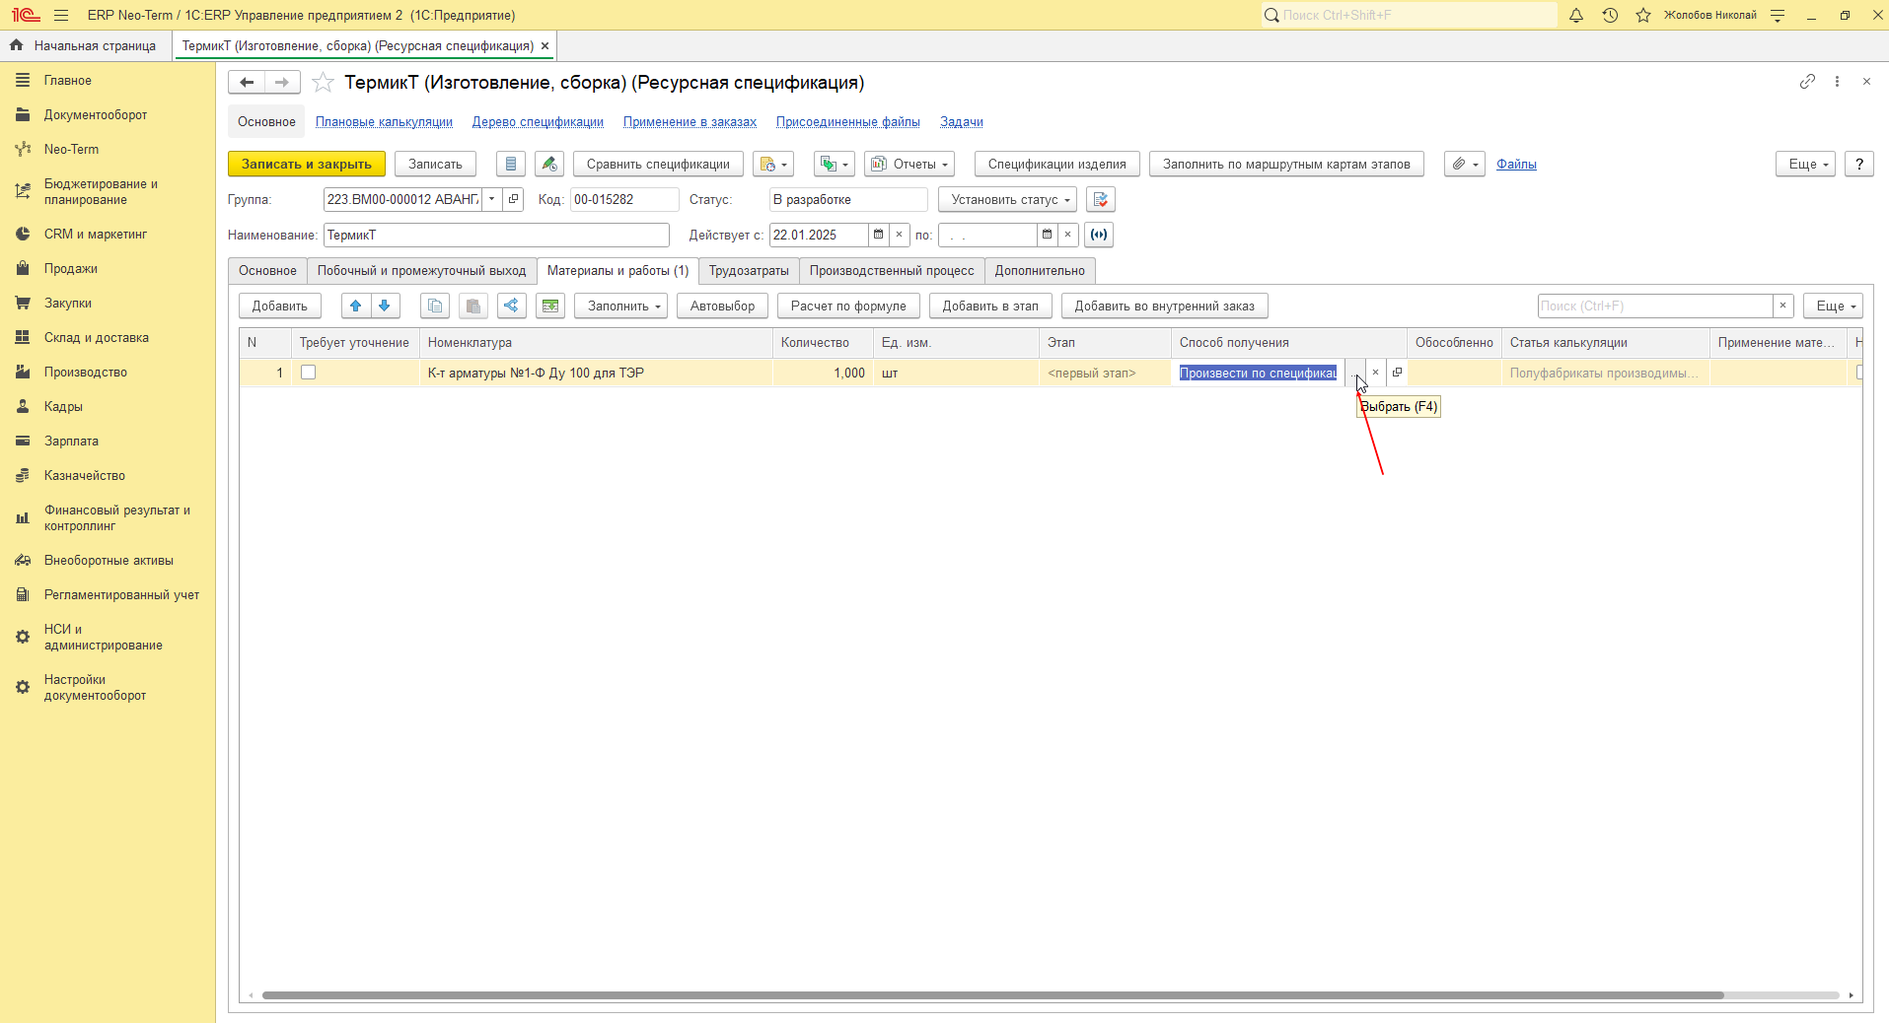Click the global search field at top
This screenshot has height=1023, width=1889.
(1409, 15)
